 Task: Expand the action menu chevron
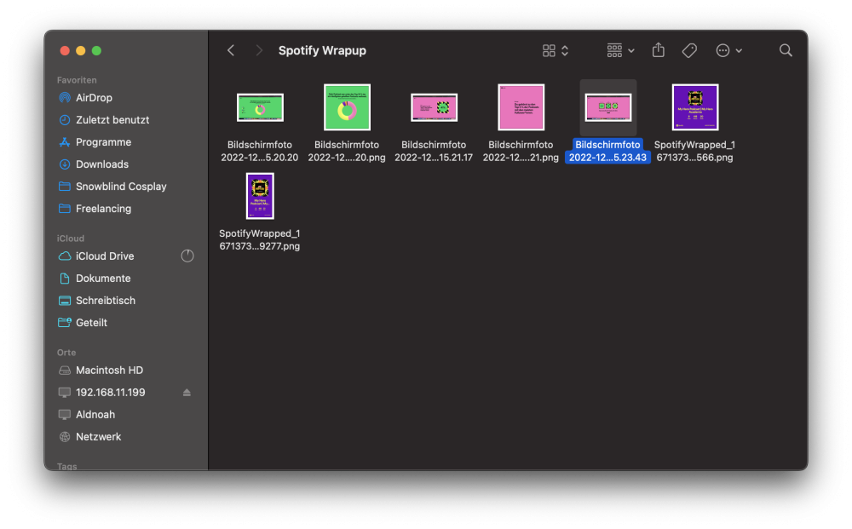[739, 51]
